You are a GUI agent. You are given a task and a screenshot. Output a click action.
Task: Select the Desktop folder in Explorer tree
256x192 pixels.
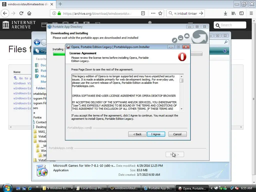(40, 127)
